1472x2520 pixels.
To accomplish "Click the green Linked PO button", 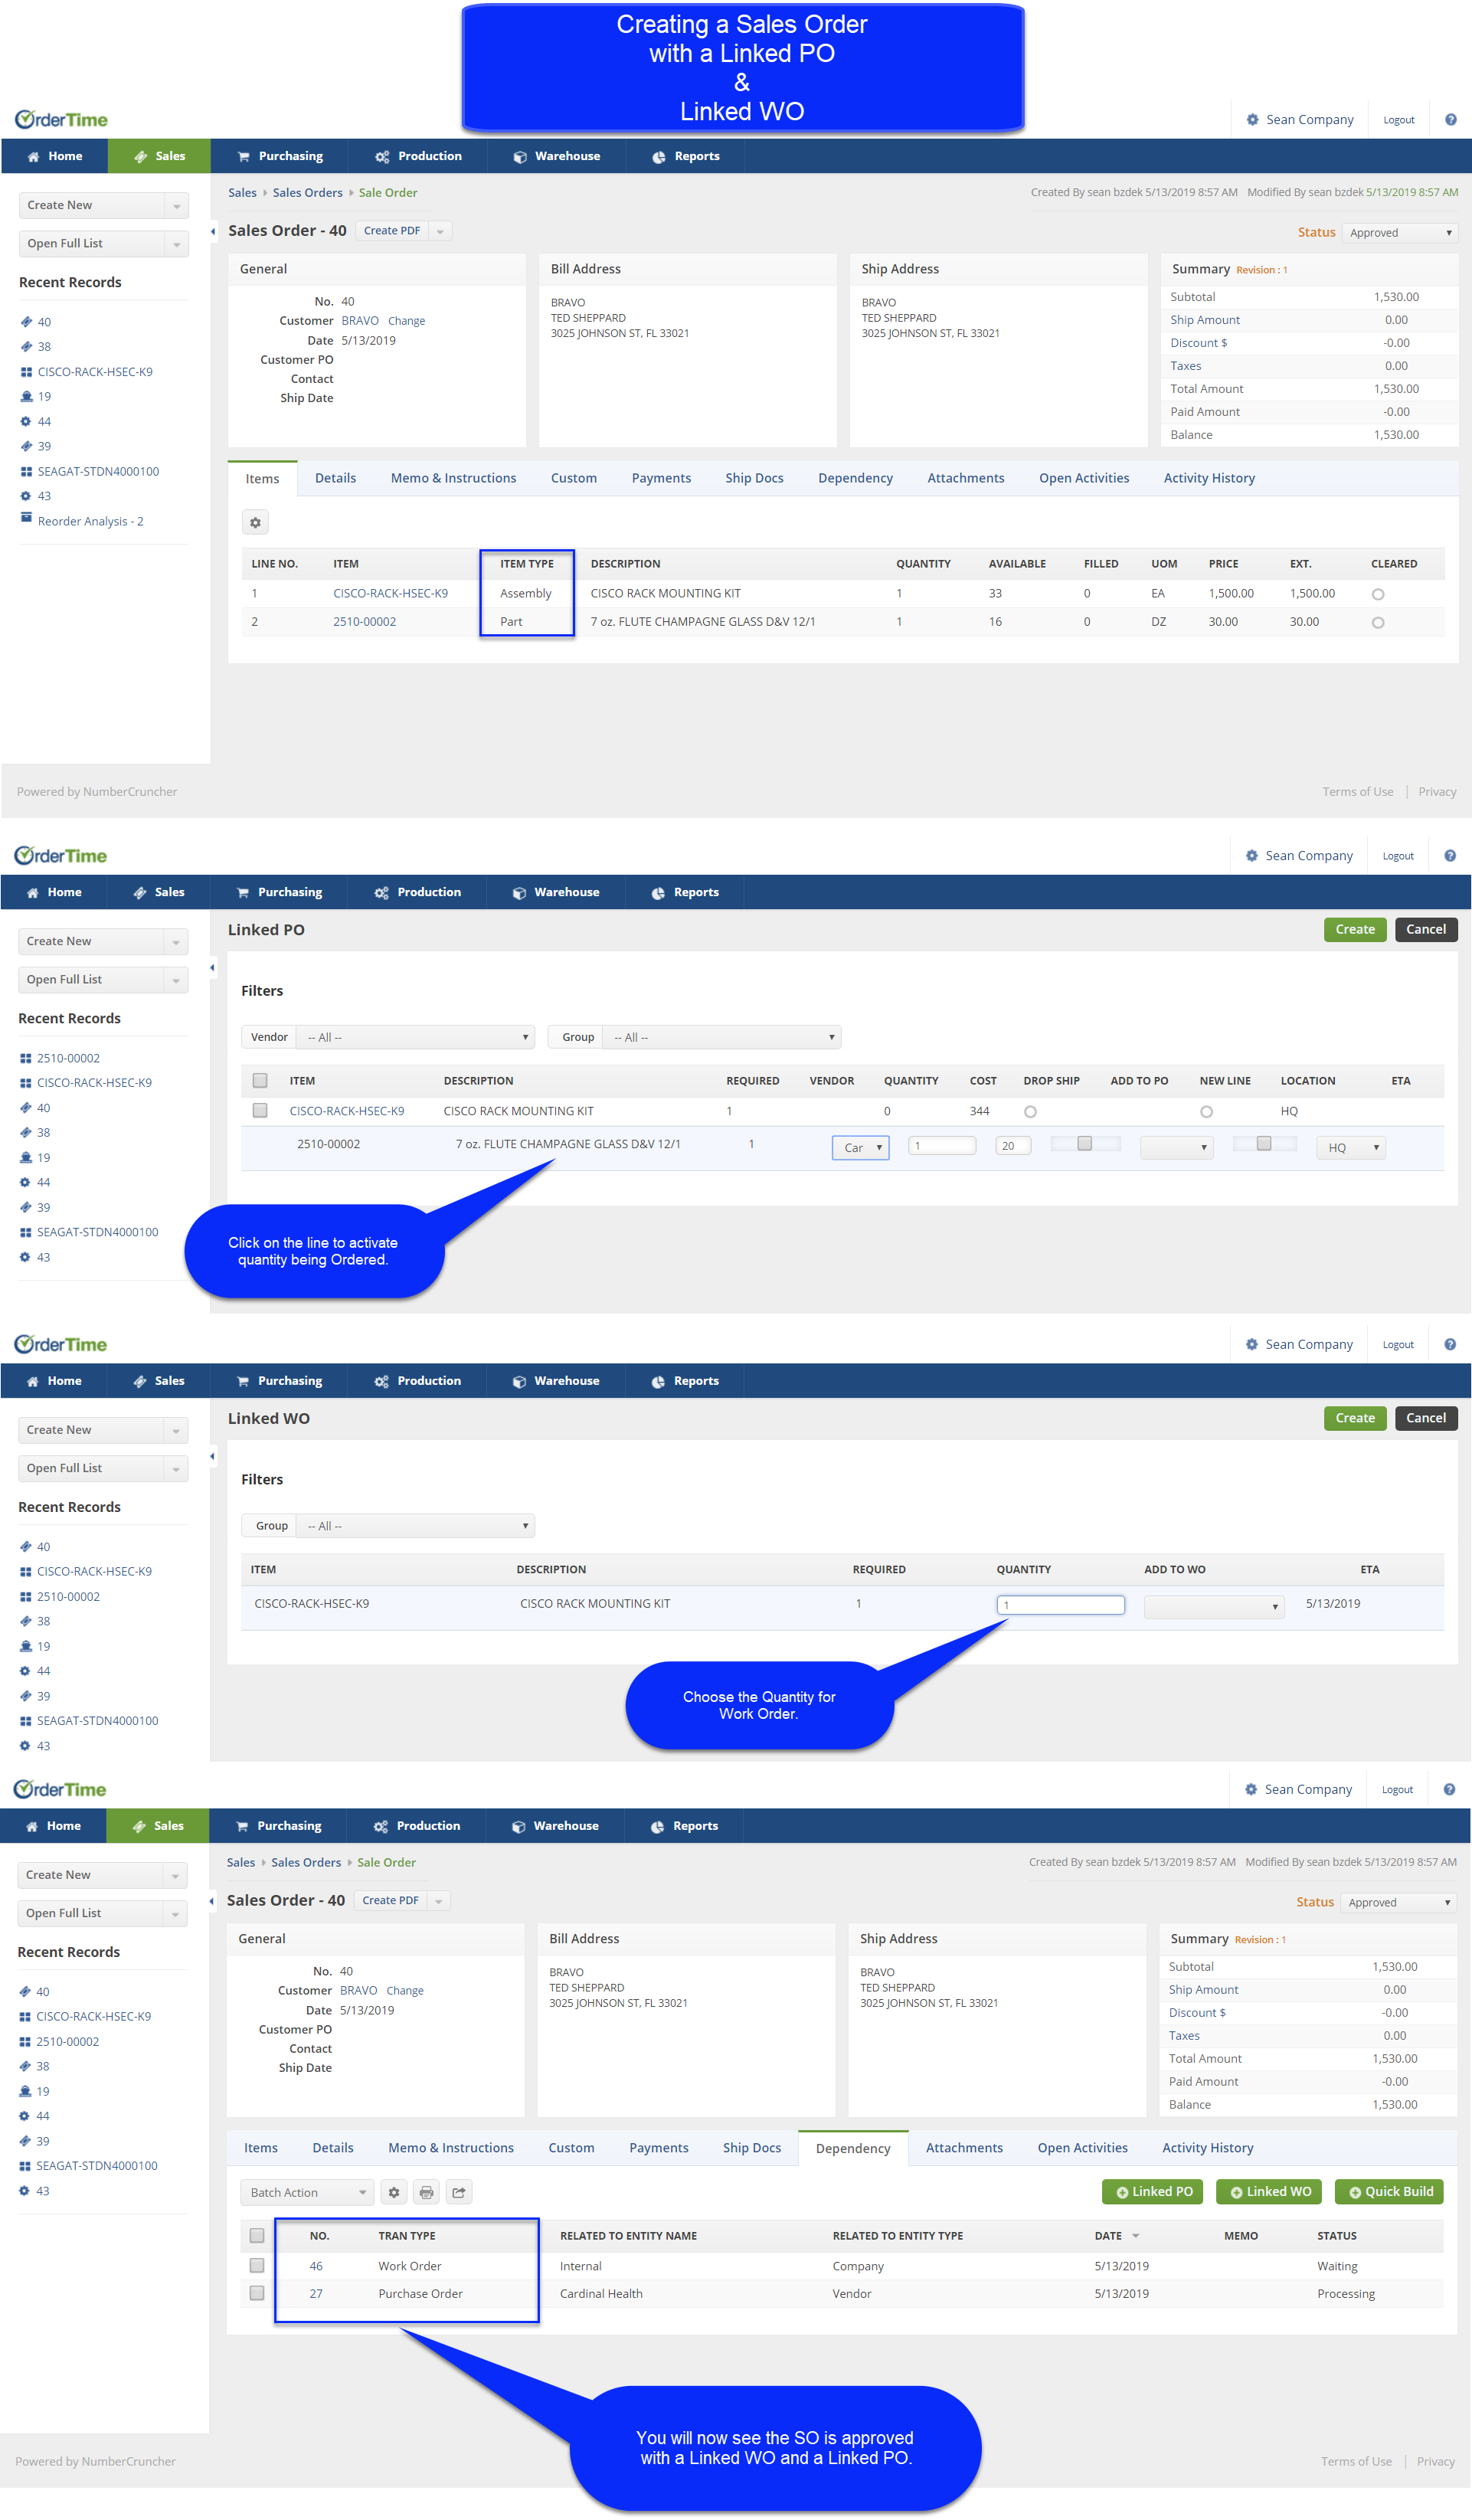I will coord(1153,2191).
